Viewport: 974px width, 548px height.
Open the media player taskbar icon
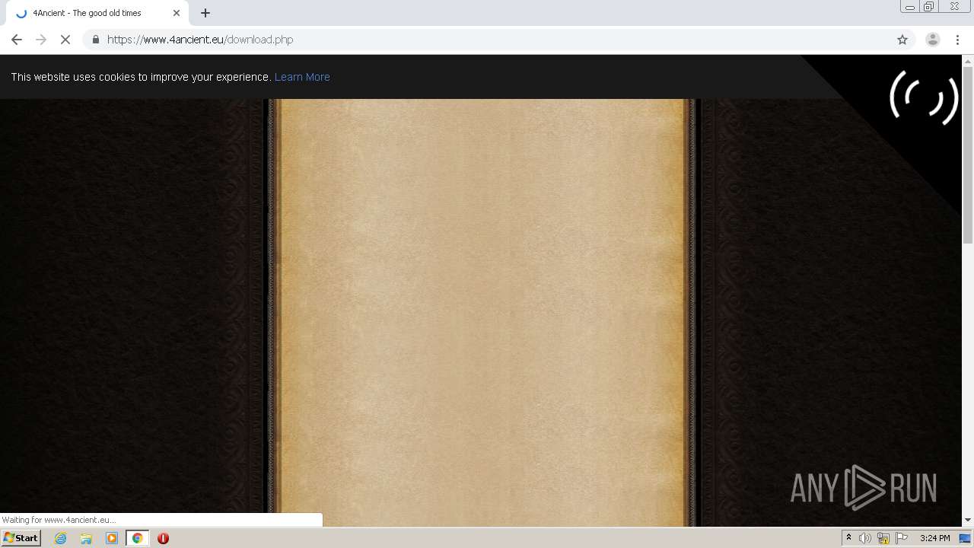(112, 538)
